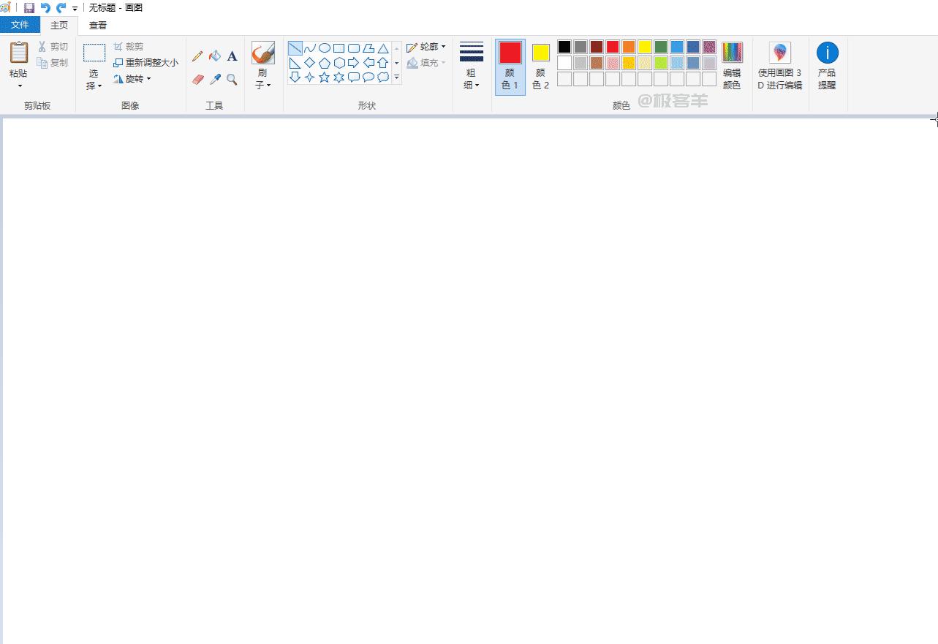Viewport: 938px width, 644px height.
Task: Open the 轮廓 outline dropdown
Action: pyautogui.click(x=426, y=47)
